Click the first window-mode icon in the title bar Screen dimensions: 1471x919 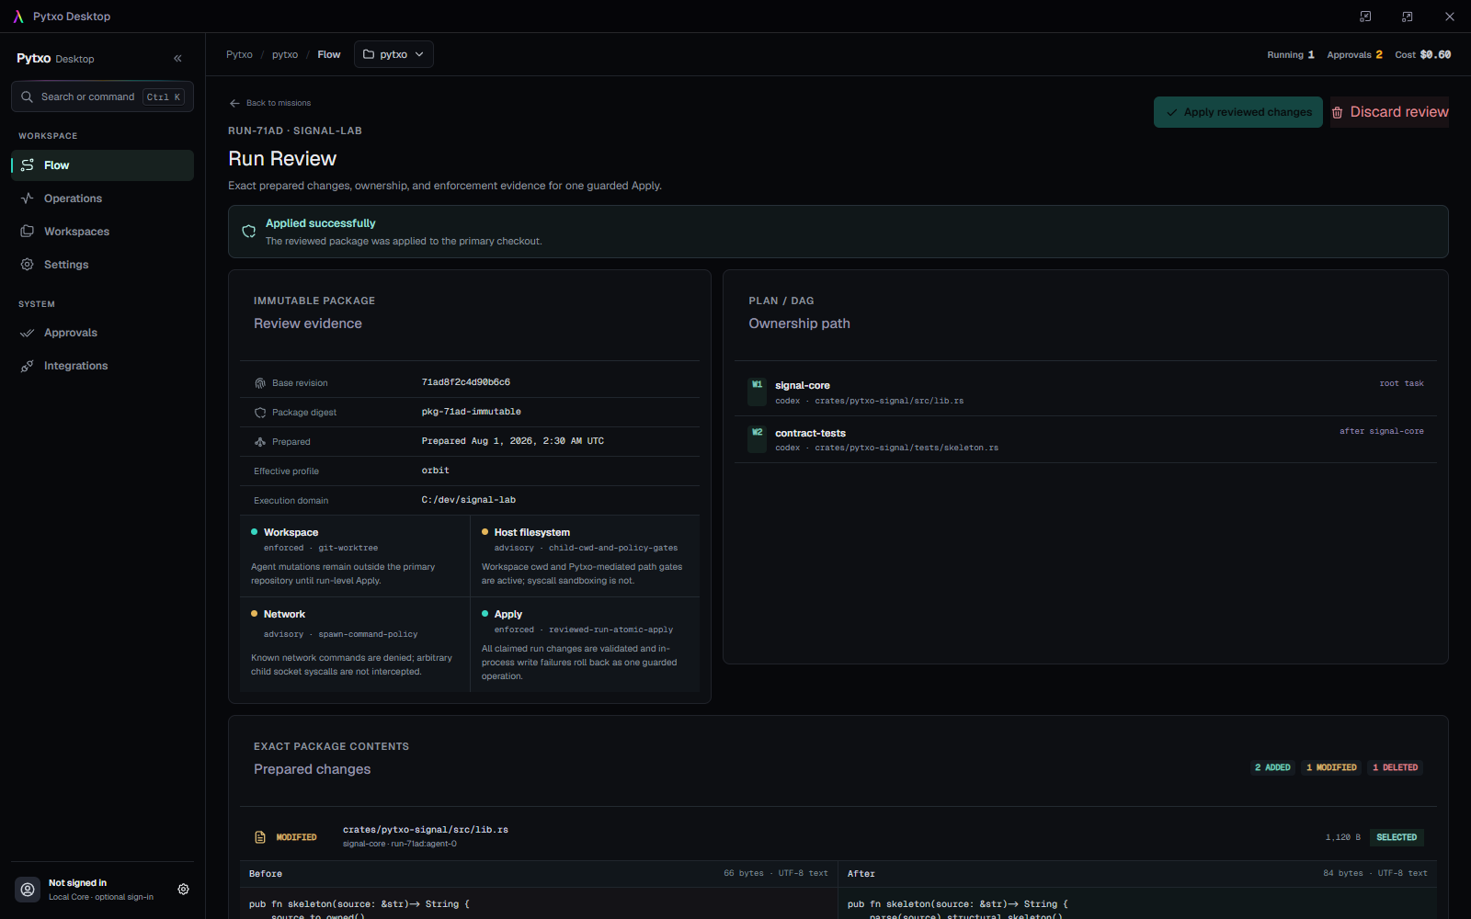click(1365, 17)
